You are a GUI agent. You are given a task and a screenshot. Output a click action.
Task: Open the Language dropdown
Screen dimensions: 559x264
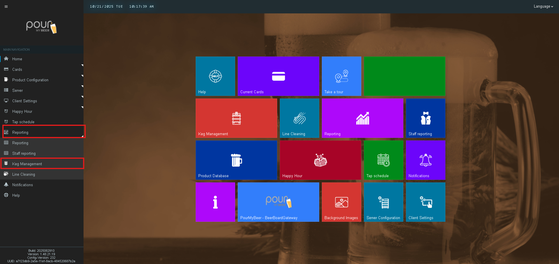point(543,6)
